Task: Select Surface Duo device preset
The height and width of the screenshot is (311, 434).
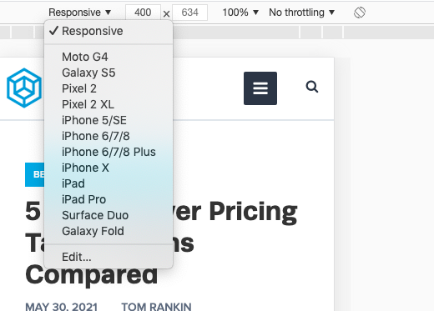Action: pos(108,215)
